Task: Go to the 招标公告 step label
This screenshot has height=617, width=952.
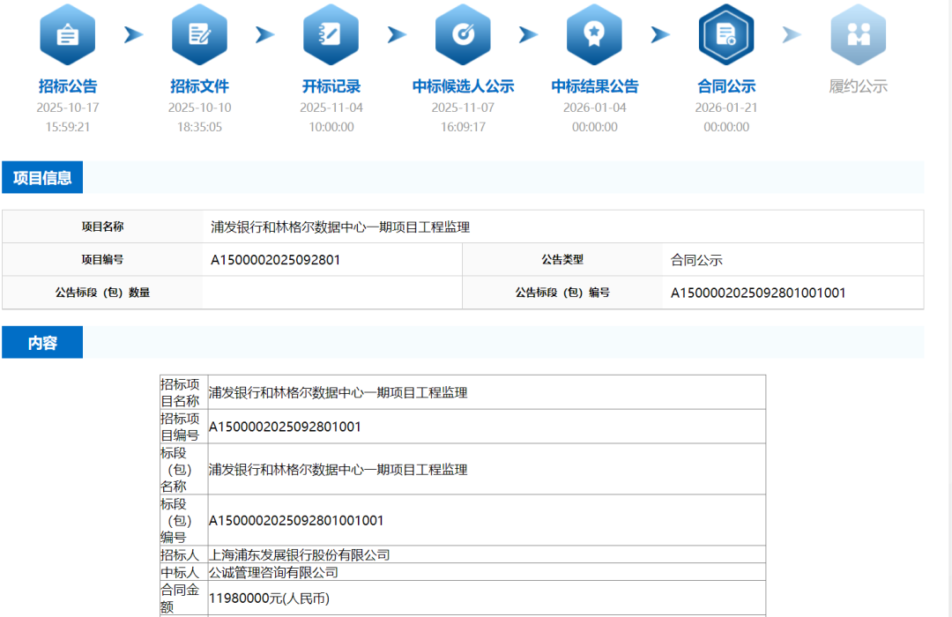Action: 67,86
